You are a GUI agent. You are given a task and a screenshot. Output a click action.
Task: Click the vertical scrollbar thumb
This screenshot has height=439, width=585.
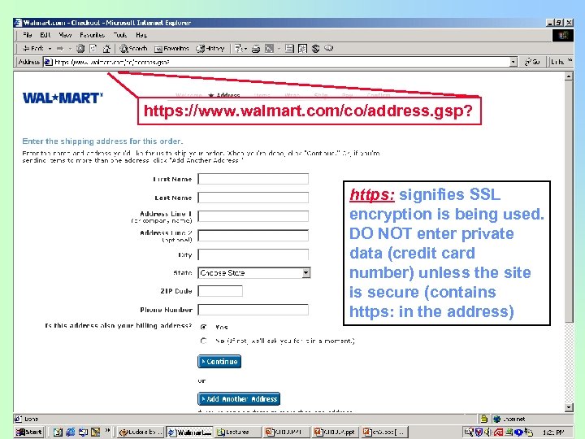(569, 202)
